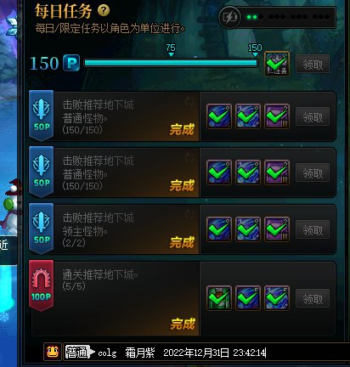Click the chat text input field

tap(206, 353)
